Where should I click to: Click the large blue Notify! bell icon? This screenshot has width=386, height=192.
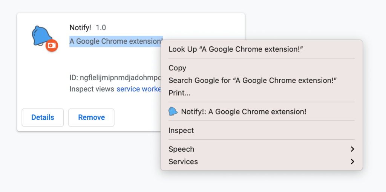coord(41,36)
